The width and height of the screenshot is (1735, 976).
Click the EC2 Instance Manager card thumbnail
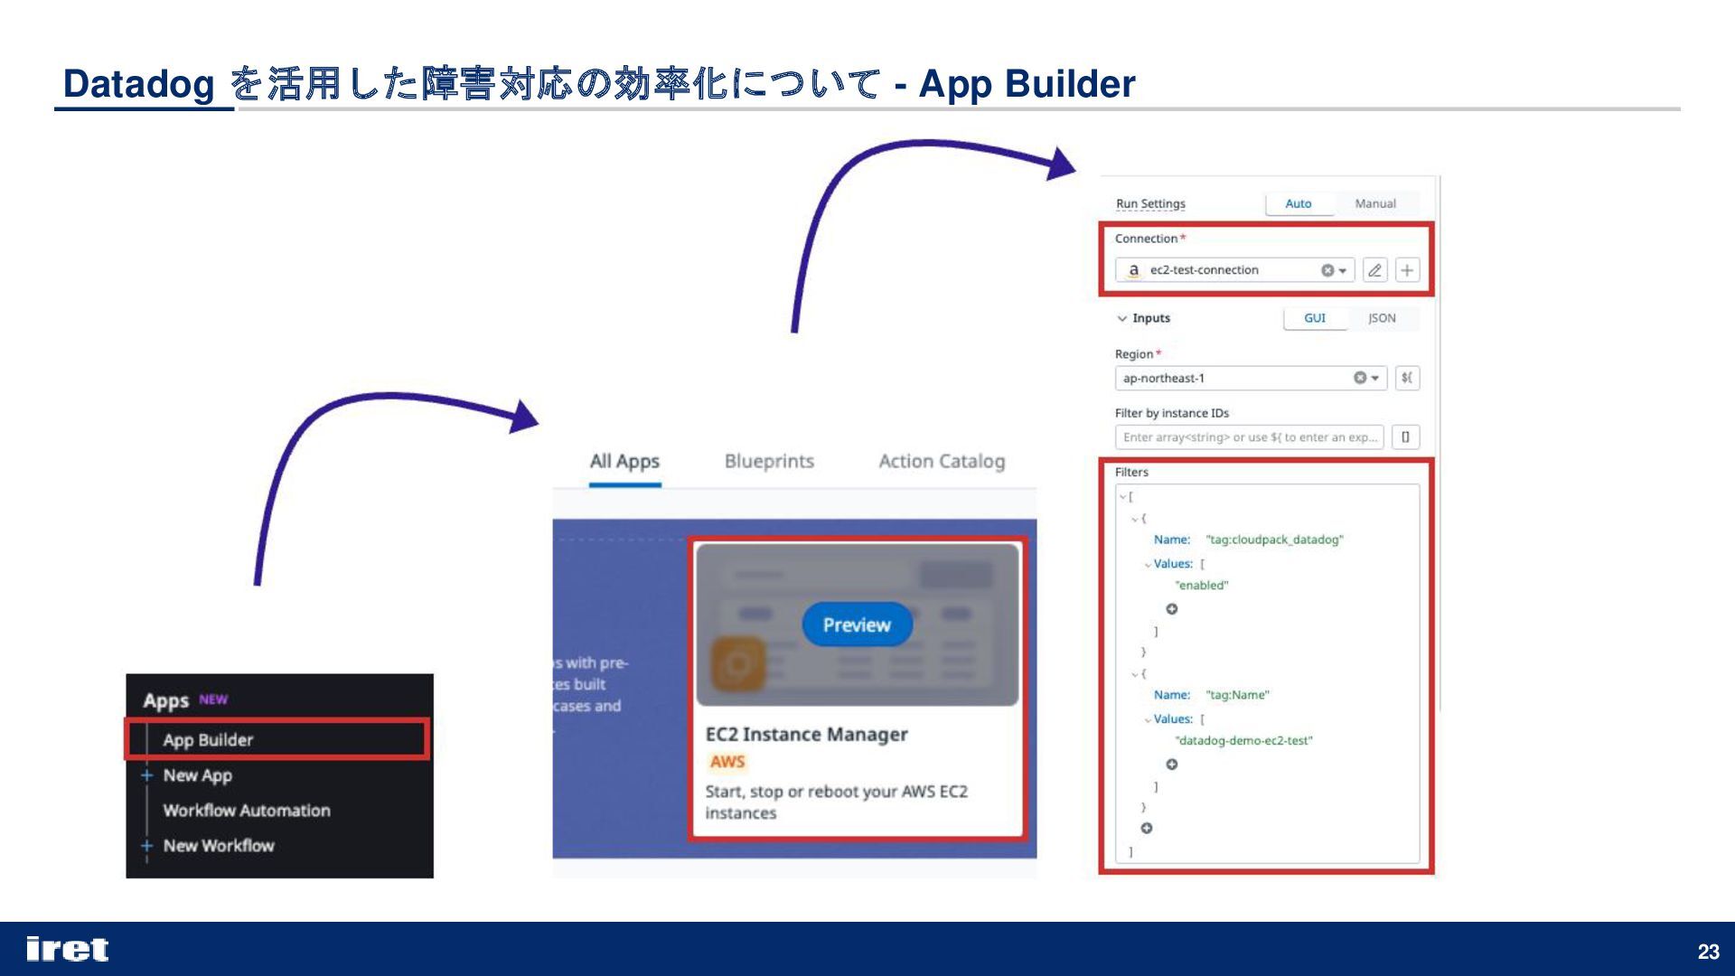point(858,624)
